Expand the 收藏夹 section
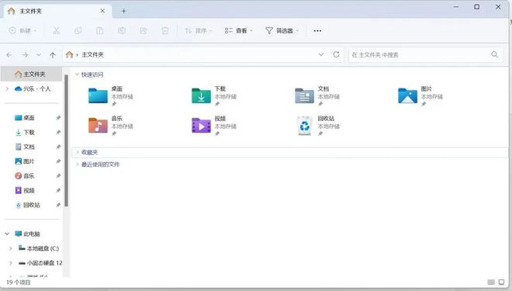Image resolution: width=512 pixels, height=291 pixels. (78, 152)
